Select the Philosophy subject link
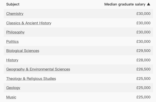156x102 pixels. pos(15,32)
